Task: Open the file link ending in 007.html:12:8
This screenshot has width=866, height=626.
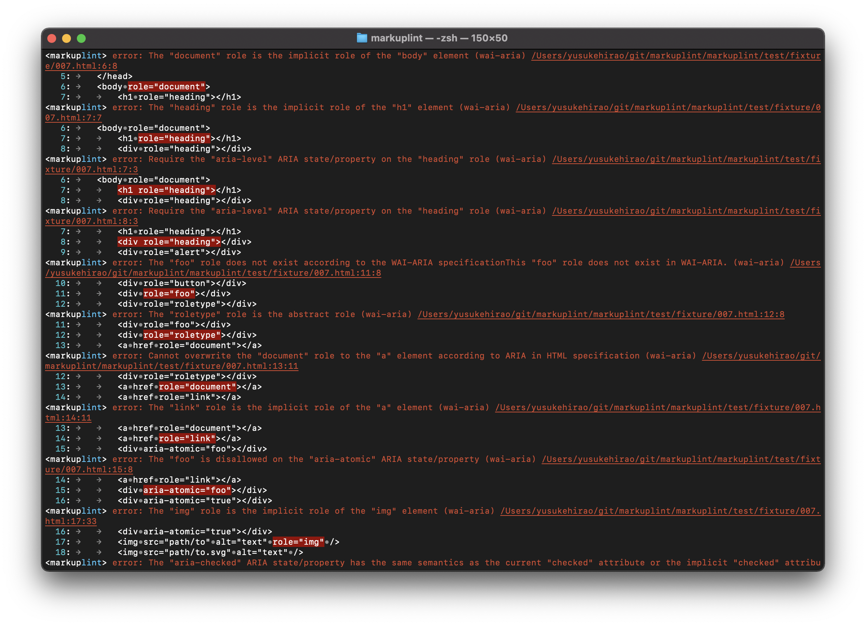Action: [x=601, y=314]
